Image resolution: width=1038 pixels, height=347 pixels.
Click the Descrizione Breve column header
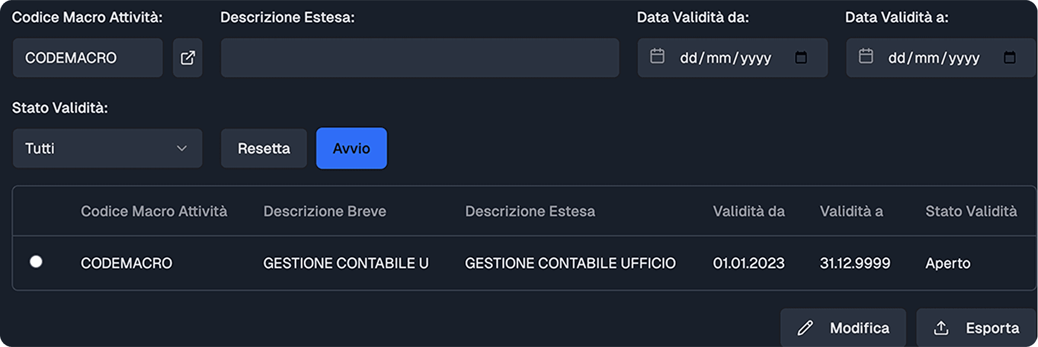click(x=325, y=212)
